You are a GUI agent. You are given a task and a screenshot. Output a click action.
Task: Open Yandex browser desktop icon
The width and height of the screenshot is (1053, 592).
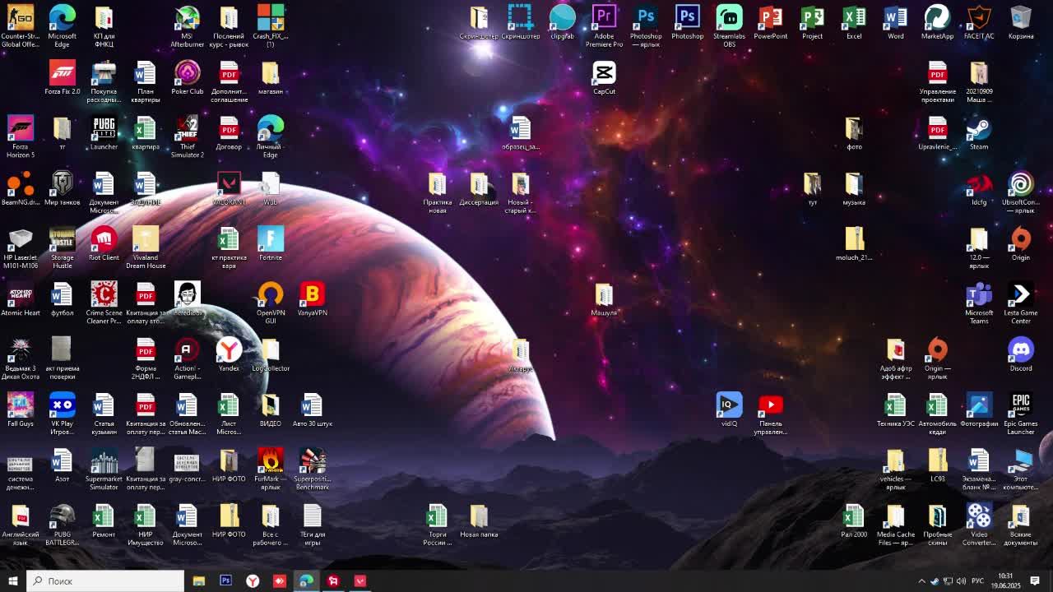point(229,354)
